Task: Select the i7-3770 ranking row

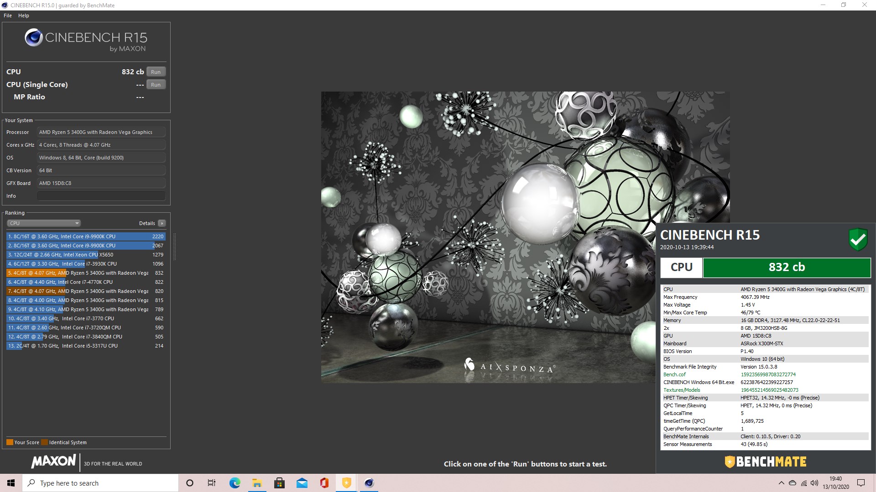Action: click(x=86, y=318)
